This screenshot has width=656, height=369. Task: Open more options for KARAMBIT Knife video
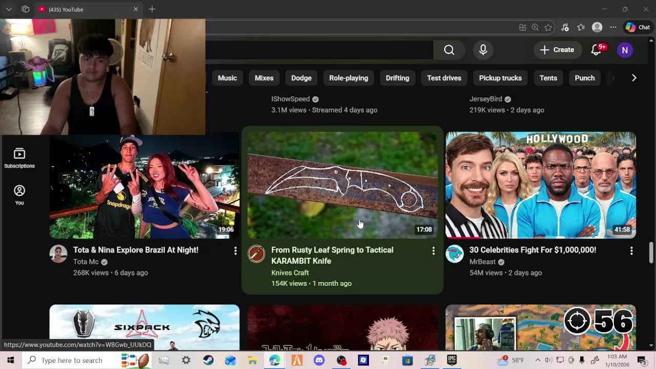coord(433,251)
